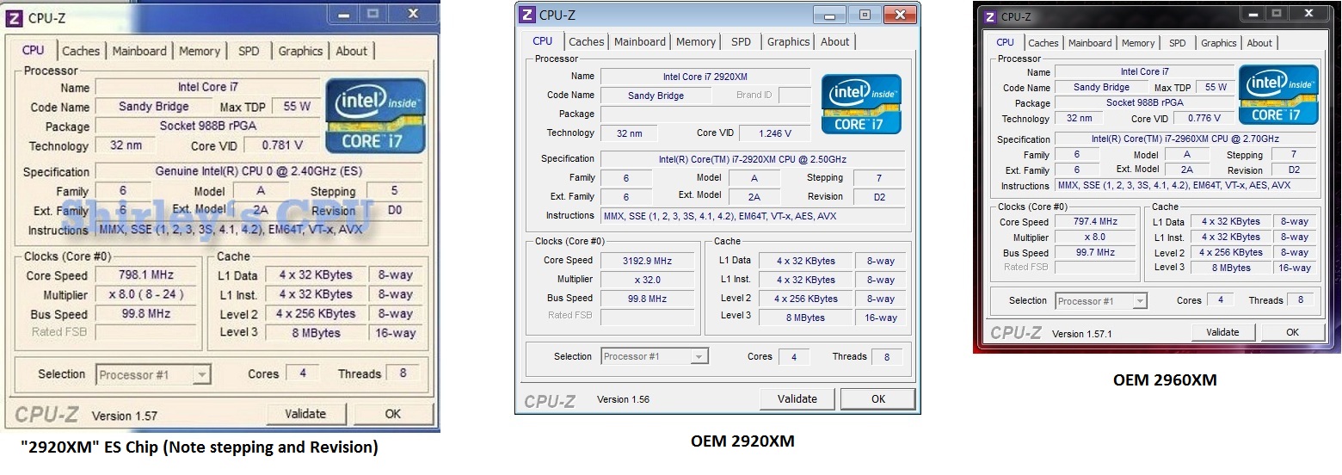This screenshot has height=475, width=1342.
Task: Click Name field 'Intel Core i7 2920XM' in middle window
Action: point(705,77)
